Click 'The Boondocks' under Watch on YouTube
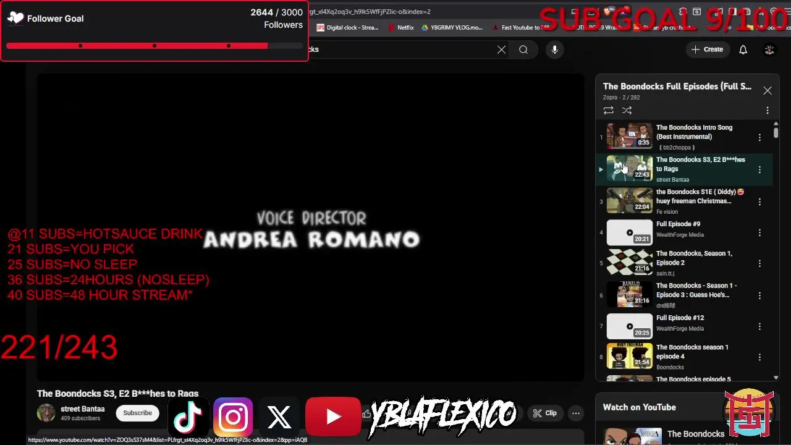791x445 pixels. [x=696, y=434]
